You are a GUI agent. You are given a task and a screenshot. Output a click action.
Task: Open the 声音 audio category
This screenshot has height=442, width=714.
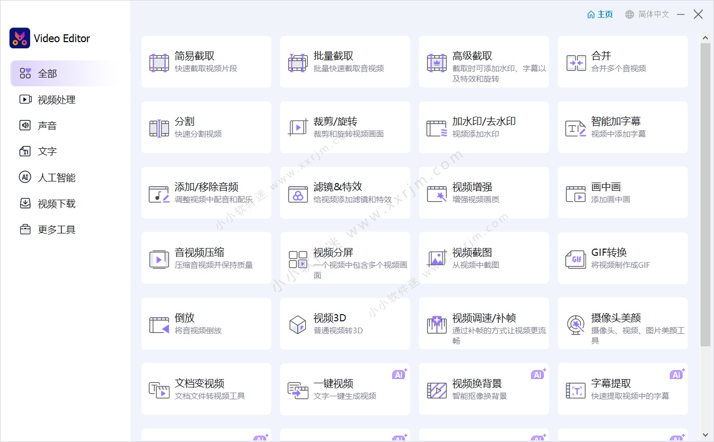tap(47, 125)
